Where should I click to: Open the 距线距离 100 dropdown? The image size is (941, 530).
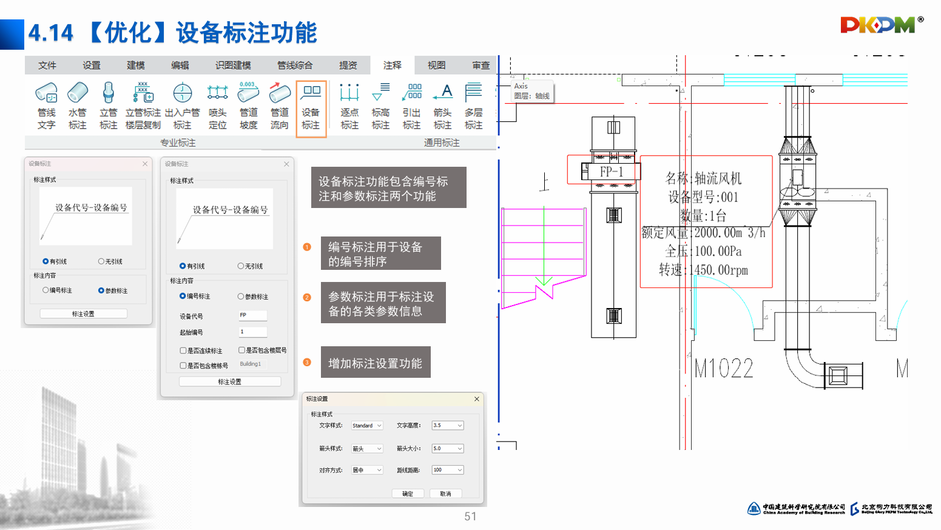tap(448, 470)
